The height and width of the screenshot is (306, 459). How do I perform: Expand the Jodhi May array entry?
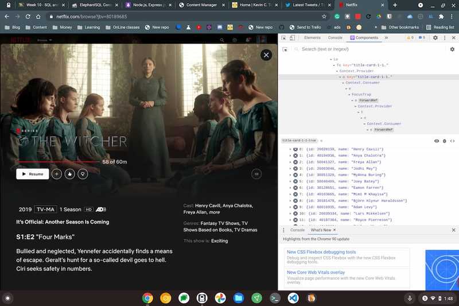pyautogui.click(x=290, y=169)
